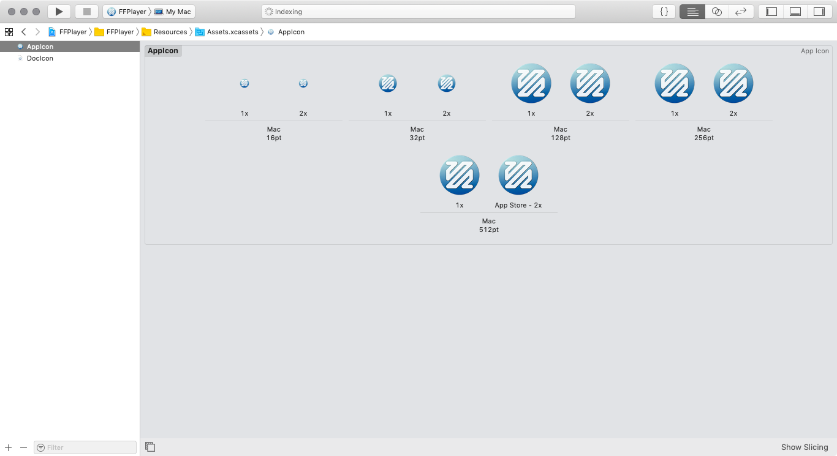Go forward in editor history

pyautogui.click(x=37, y=32)
